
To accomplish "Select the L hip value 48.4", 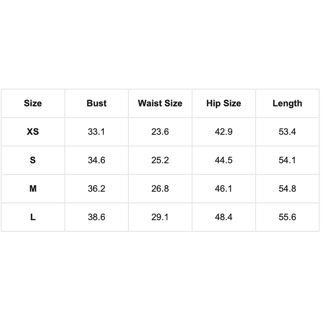I will (x=224, y=217).
